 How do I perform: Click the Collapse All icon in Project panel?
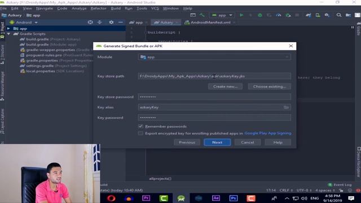click(x=100, y=23)
